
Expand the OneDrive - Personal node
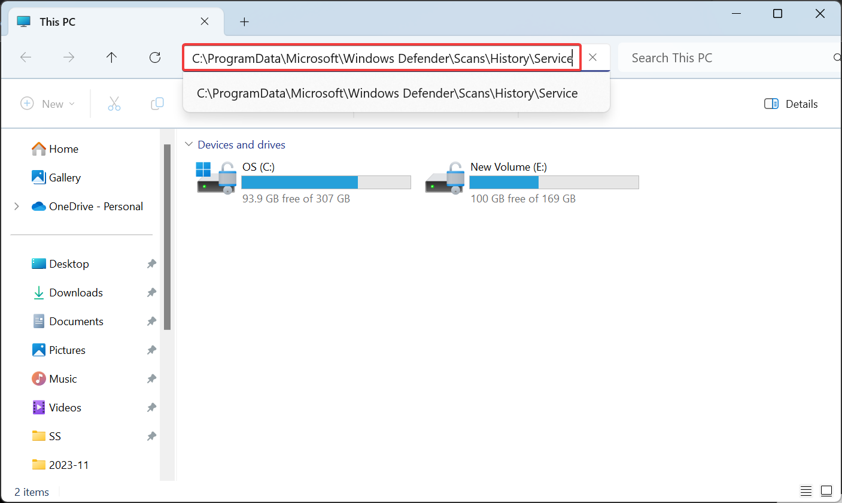click(17, 206)
